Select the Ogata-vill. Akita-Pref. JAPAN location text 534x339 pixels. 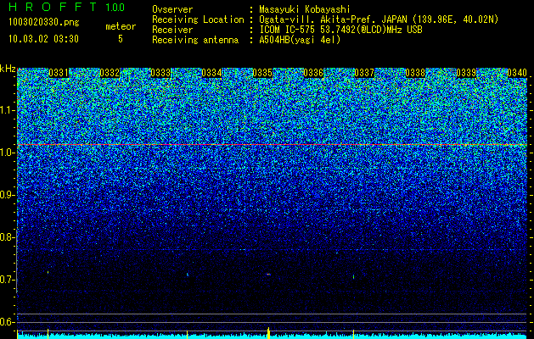(379, 19)
